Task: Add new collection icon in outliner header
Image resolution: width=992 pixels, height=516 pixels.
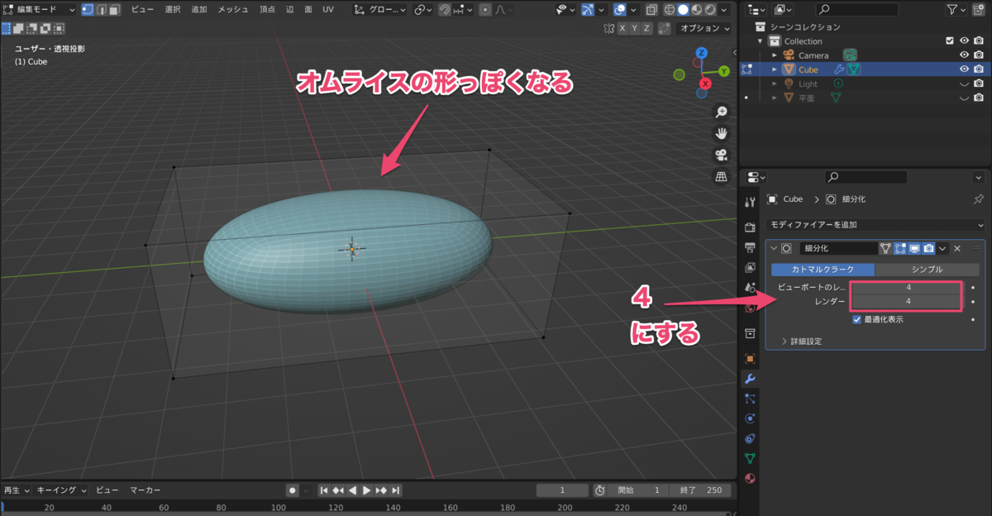Action: 979,10
